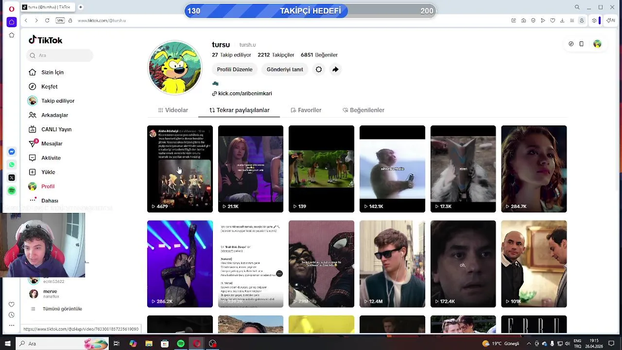Open Task View on the taskbar
This screenshot has height=350, width=622.
(x=117, y=344)
